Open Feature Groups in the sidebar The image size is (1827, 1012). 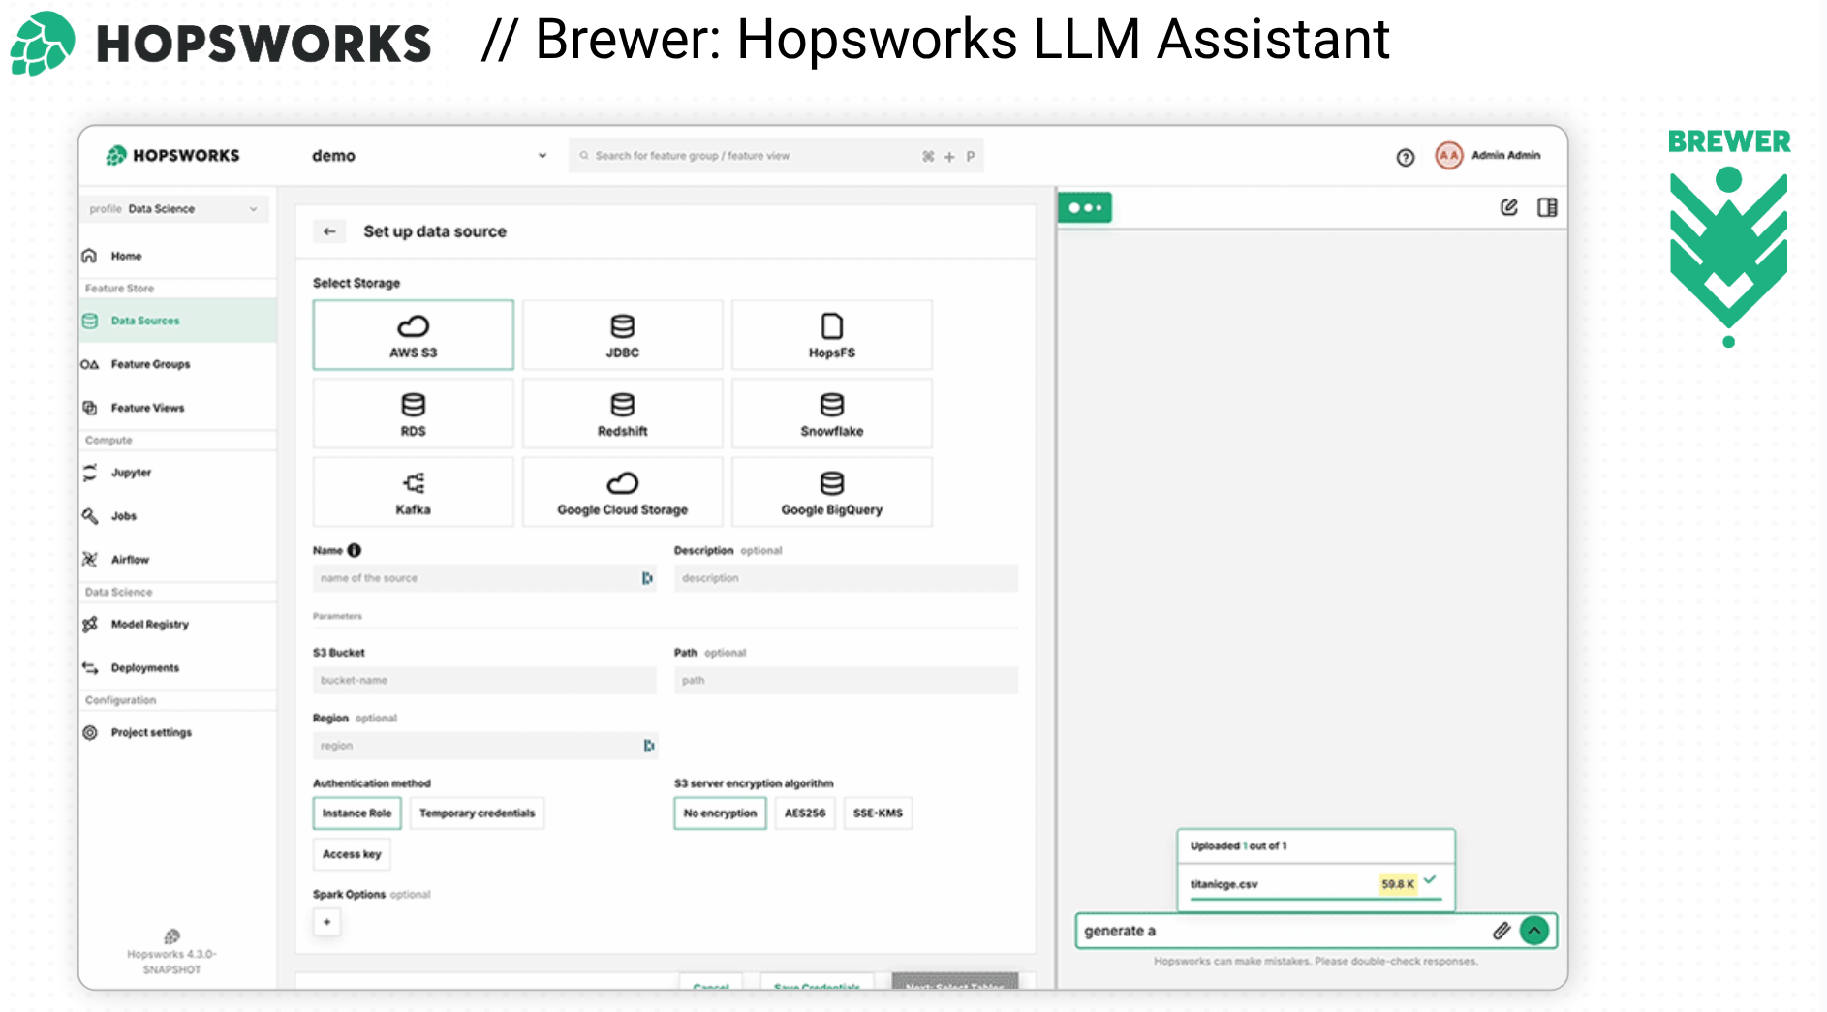point(150,365)
